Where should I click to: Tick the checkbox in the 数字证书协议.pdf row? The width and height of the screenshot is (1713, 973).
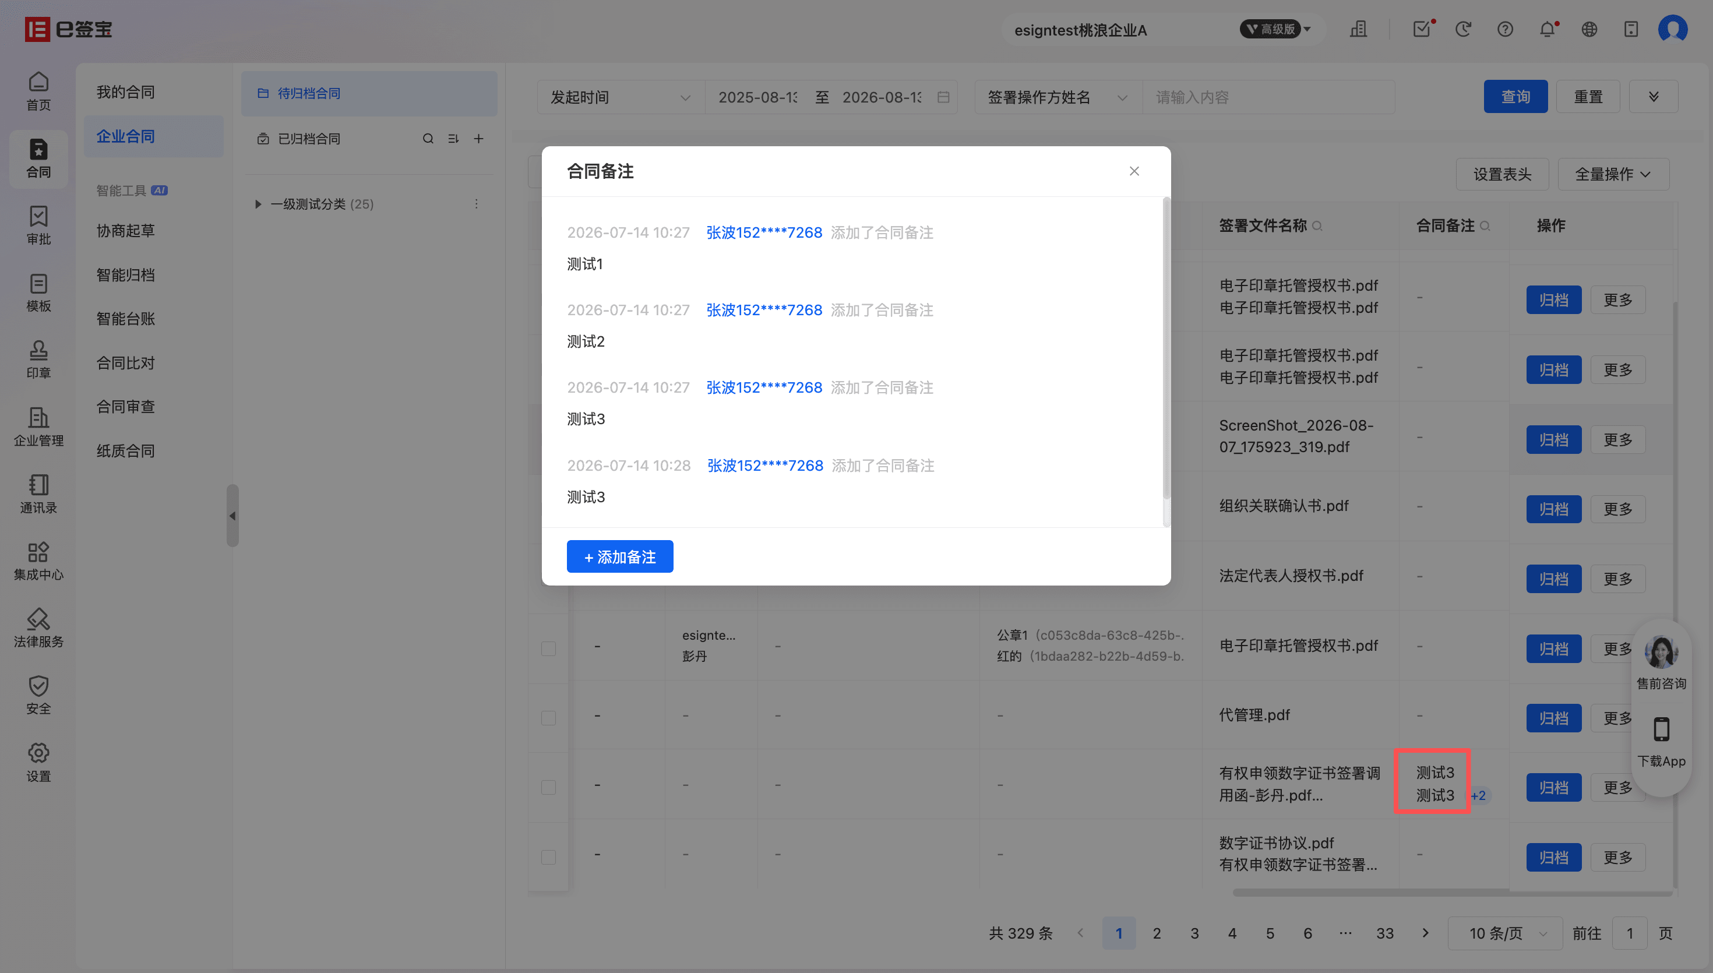(548, 856)
